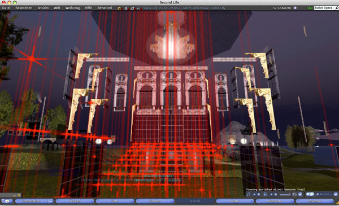Open the Minikarte mini-map button
This screenshot has height=206, width=339.
[x=275, y=201]
